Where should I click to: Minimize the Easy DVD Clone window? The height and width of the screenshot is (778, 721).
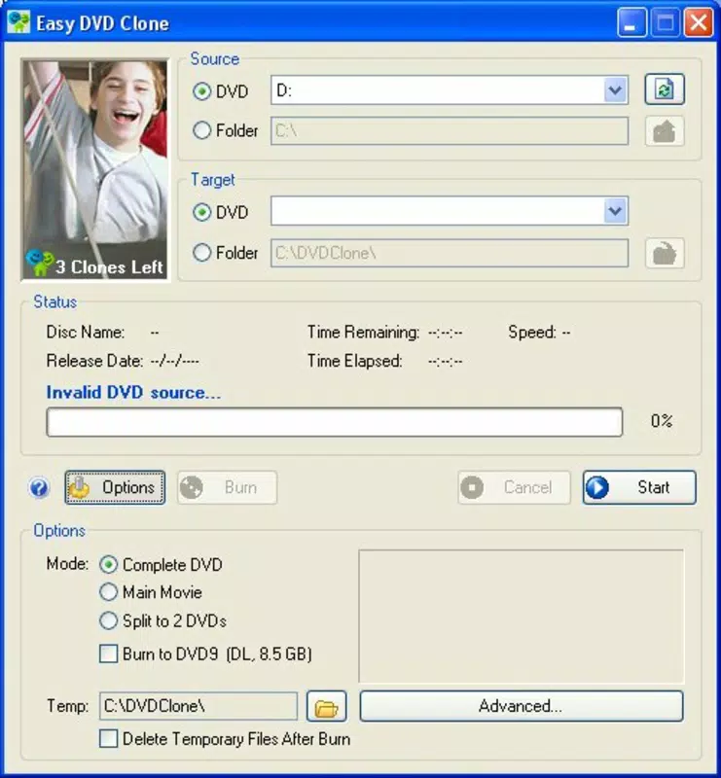click(631, 22)
